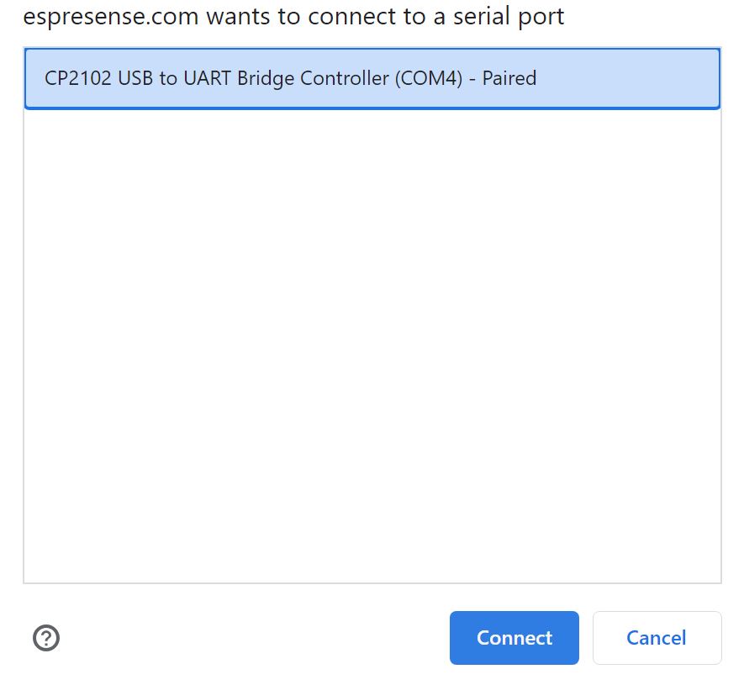The width and height of the screenshot is (744, 685).
Task: Click the blue Connect button
Action: pos(514,638)
